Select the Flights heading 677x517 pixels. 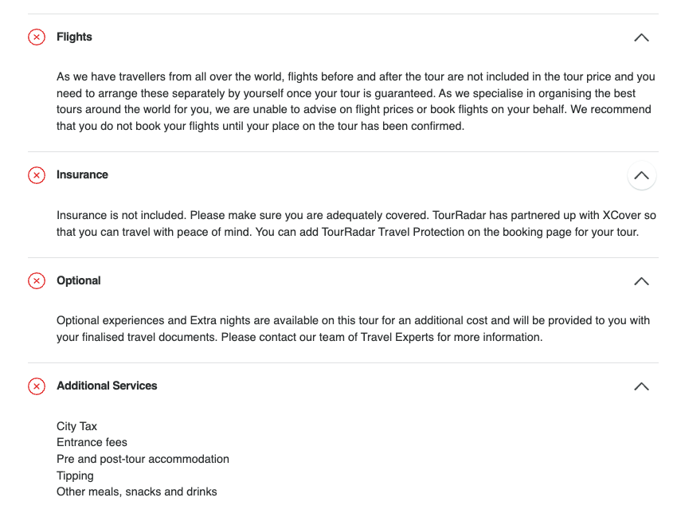[74, 37]
